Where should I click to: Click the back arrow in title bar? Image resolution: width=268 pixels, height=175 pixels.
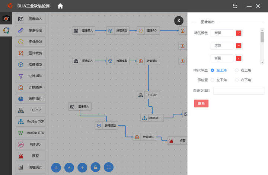point(235,6)
